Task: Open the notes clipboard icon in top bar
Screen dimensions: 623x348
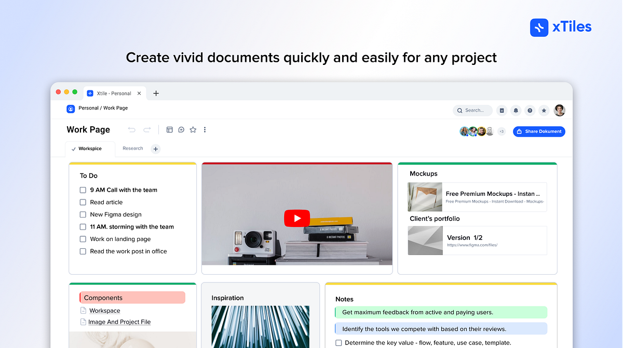Action: [502, 110]
